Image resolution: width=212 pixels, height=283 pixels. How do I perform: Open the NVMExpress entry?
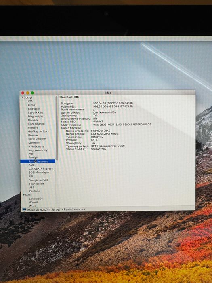[36, 146]
